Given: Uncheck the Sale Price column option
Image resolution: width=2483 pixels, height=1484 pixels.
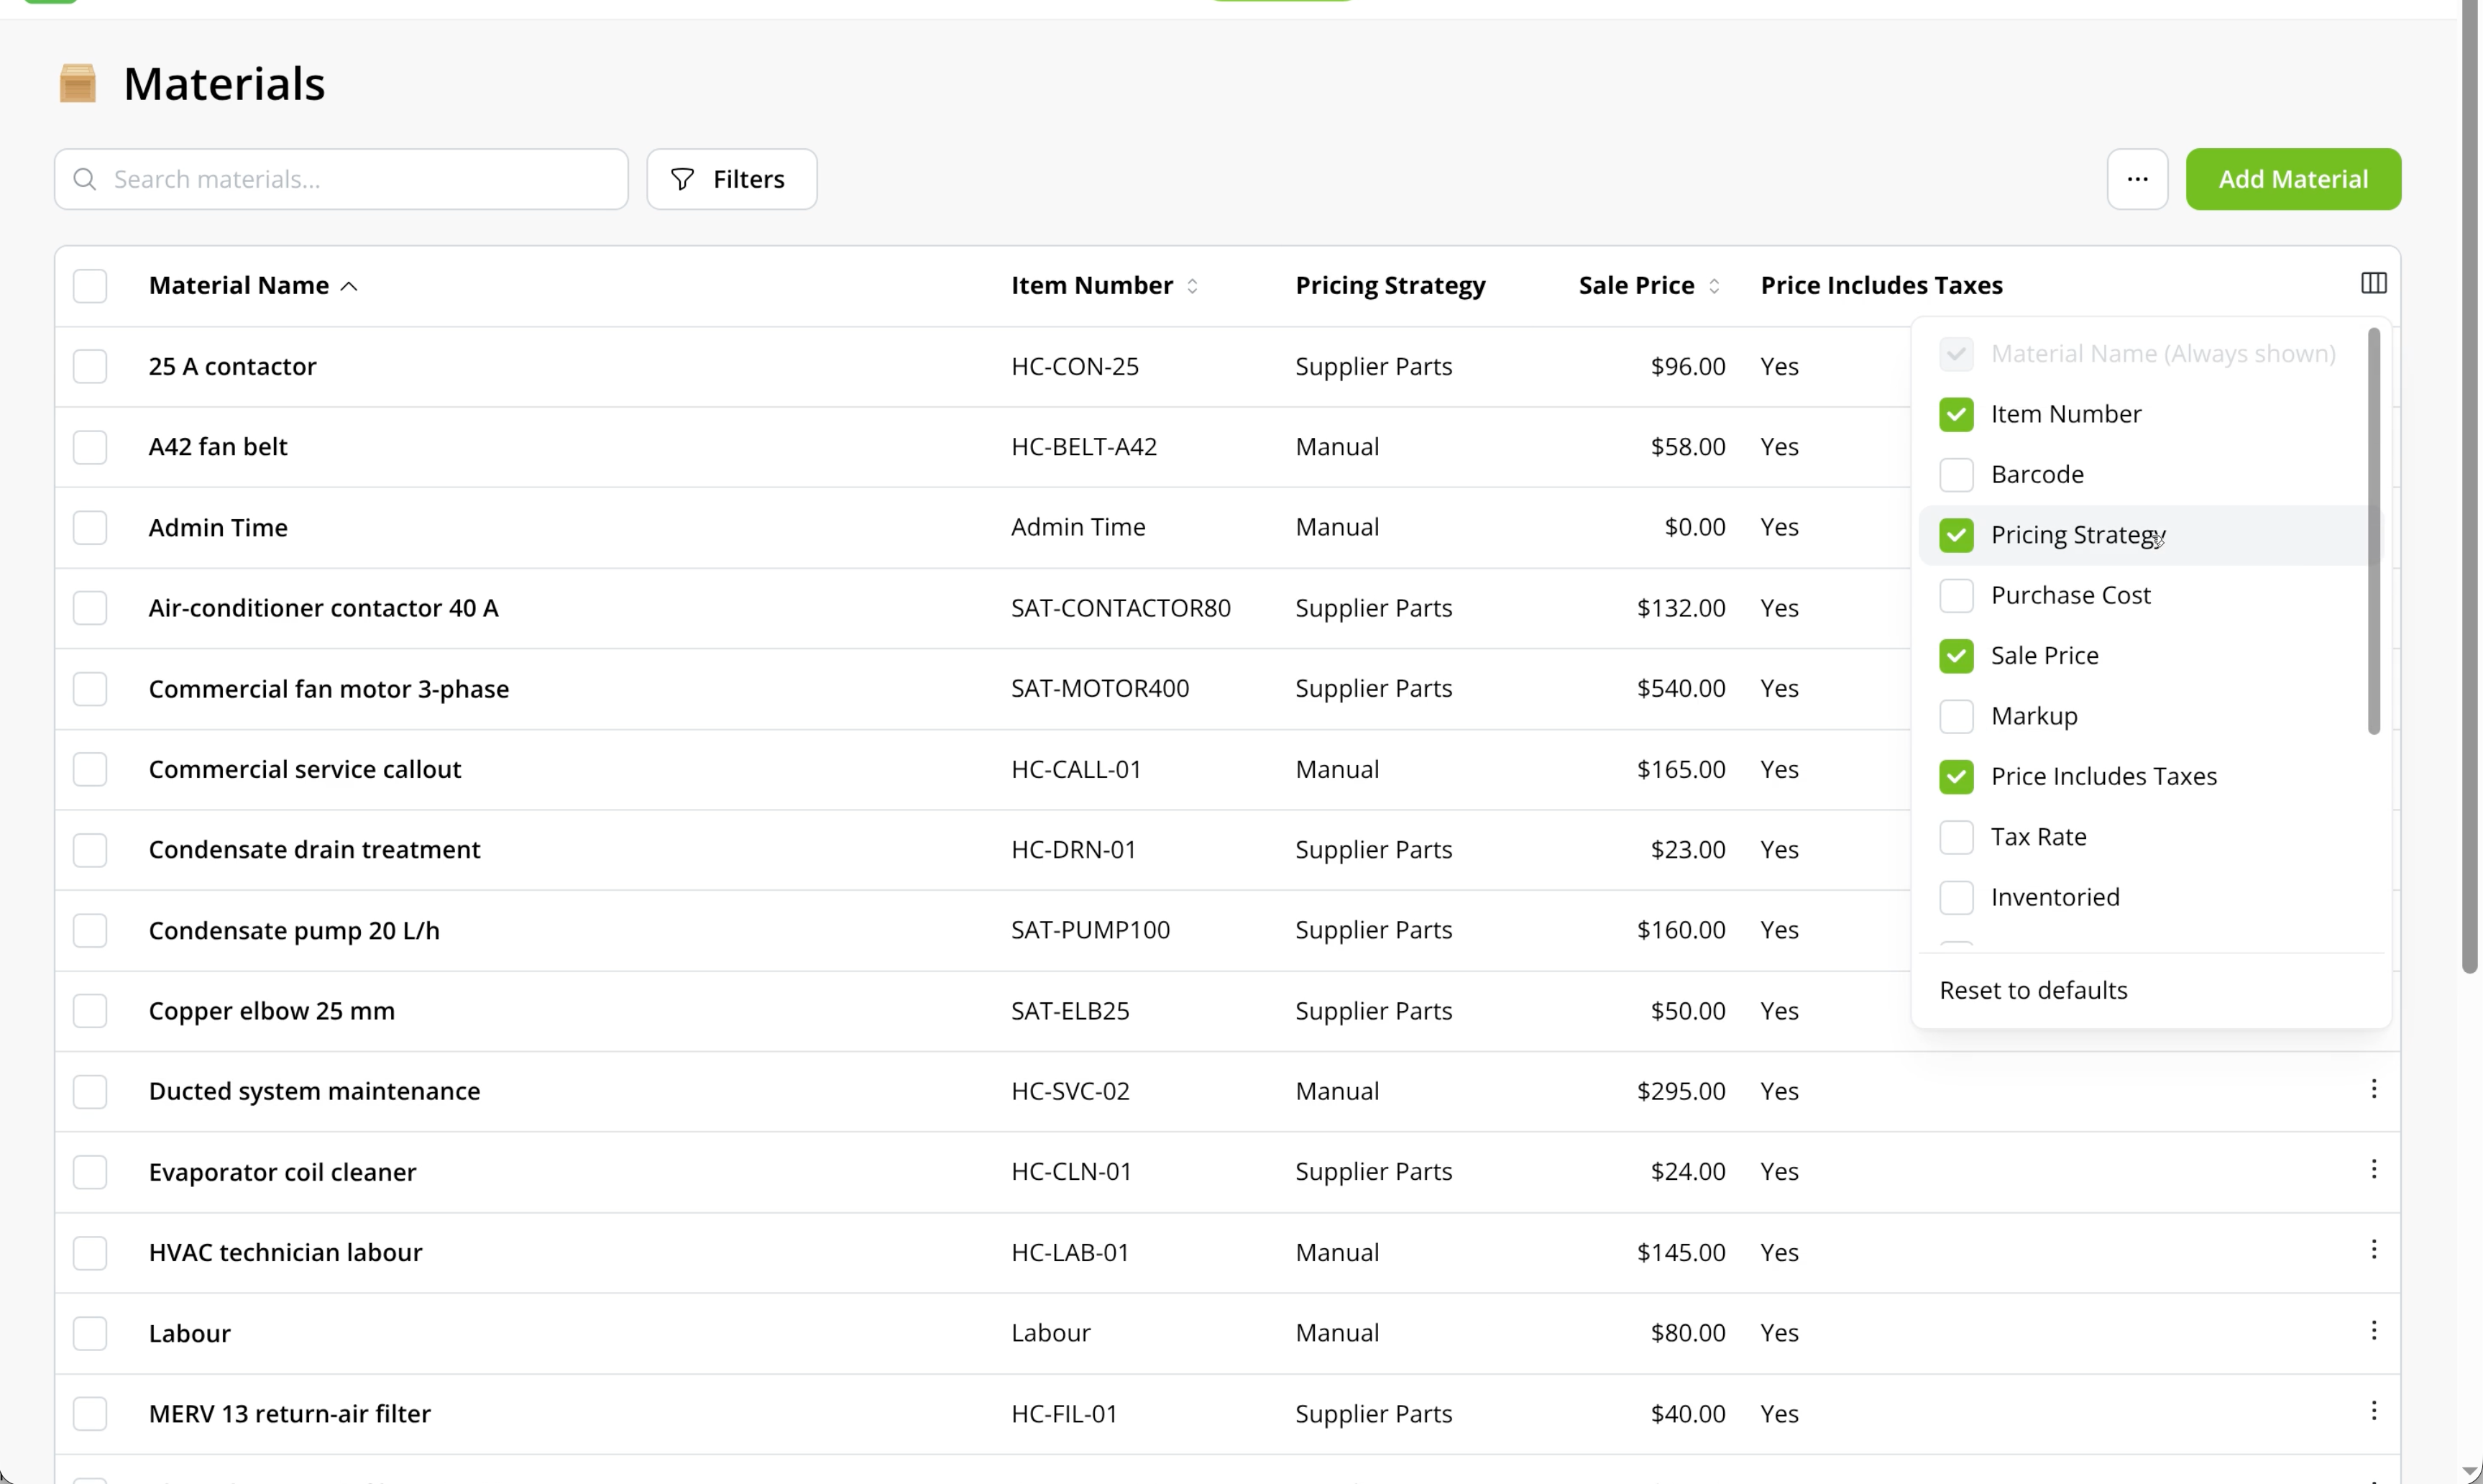Looking at the screenshot, I should tap(1956, 656).
